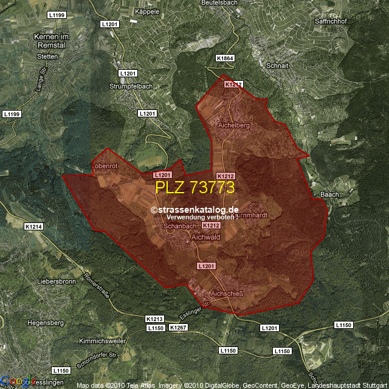Click the K1214 road shield
The width and height of the screenshot is (389, 389).
[x=34, y=227]
